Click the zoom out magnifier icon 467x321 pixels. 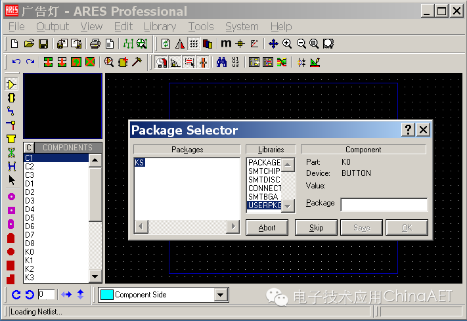pos(301,44)
